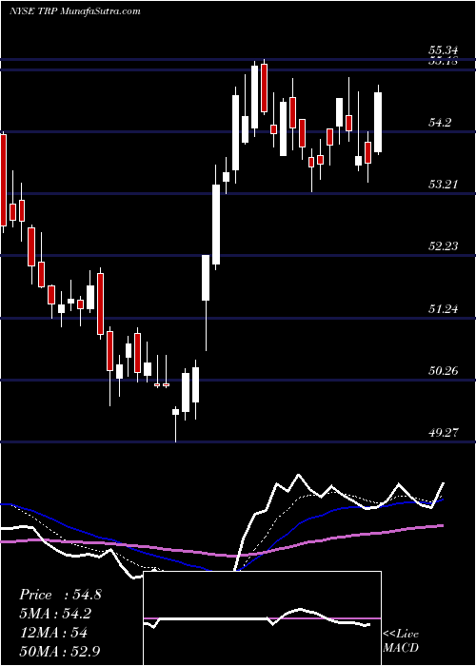Select the 55.34 price level label
Image resolution: width=476 pixels, height=666 pixels.
pos(443,51)
